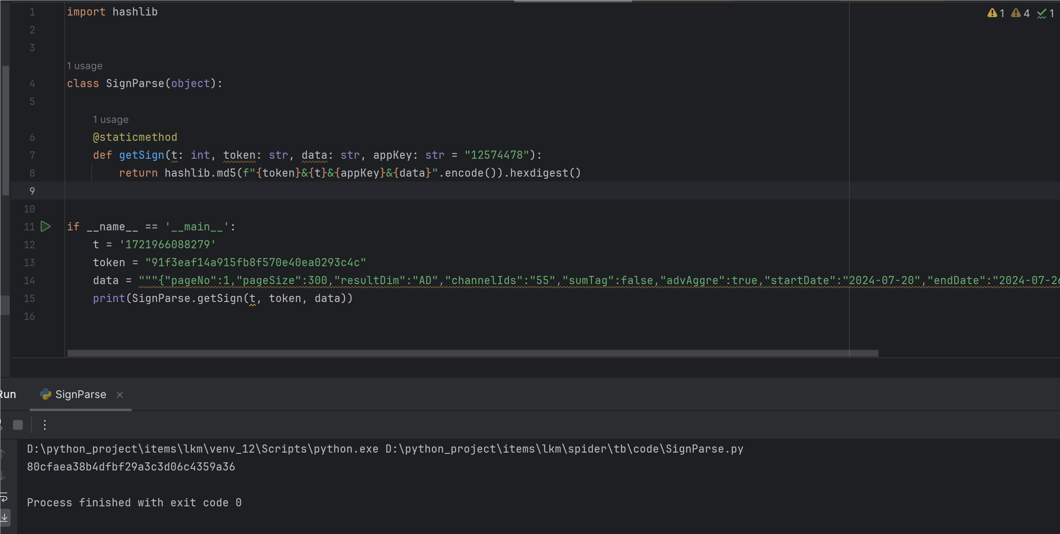The width and height of the screenshot is (1060, 534).
Task: Click '1 usage' hint above class SignParse
Action: click(x=85, y=66)
